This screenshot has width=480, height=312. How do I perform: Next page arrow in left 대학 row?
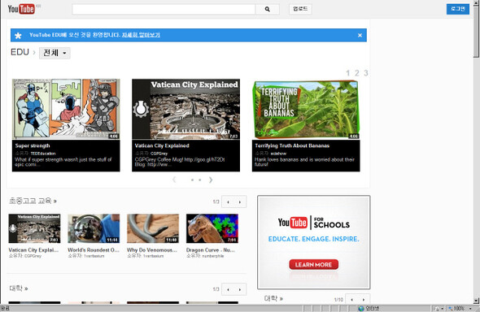pyautogui.click(x=240, y=289)
